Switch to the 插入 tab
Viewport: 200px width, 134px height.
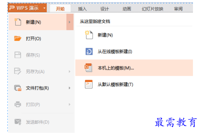pos(82,9)
